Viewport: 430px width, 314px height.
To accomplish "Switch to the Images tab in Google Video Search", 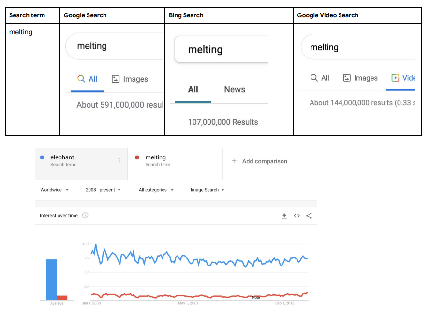I will click(360, 78).
